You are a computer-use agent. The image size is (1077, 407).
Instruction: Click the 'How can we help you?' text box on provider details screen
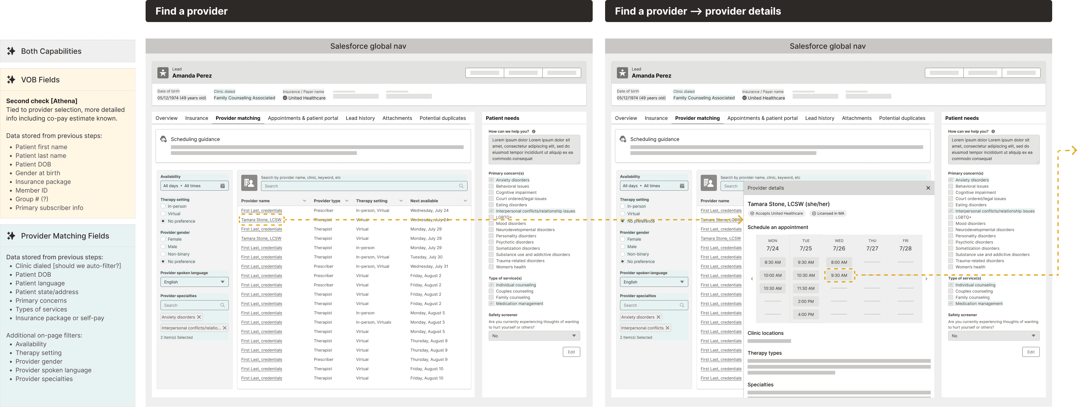pos(994,150)
